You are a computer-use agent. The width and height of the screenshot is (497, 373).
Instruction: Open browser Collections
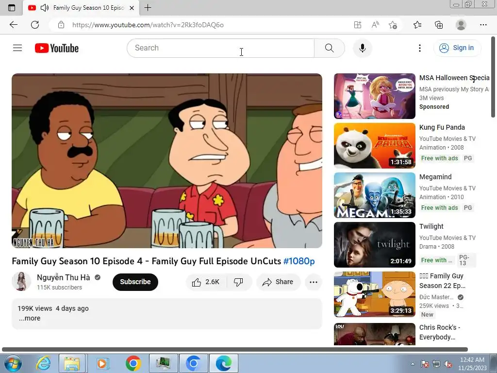coord(439,25)
